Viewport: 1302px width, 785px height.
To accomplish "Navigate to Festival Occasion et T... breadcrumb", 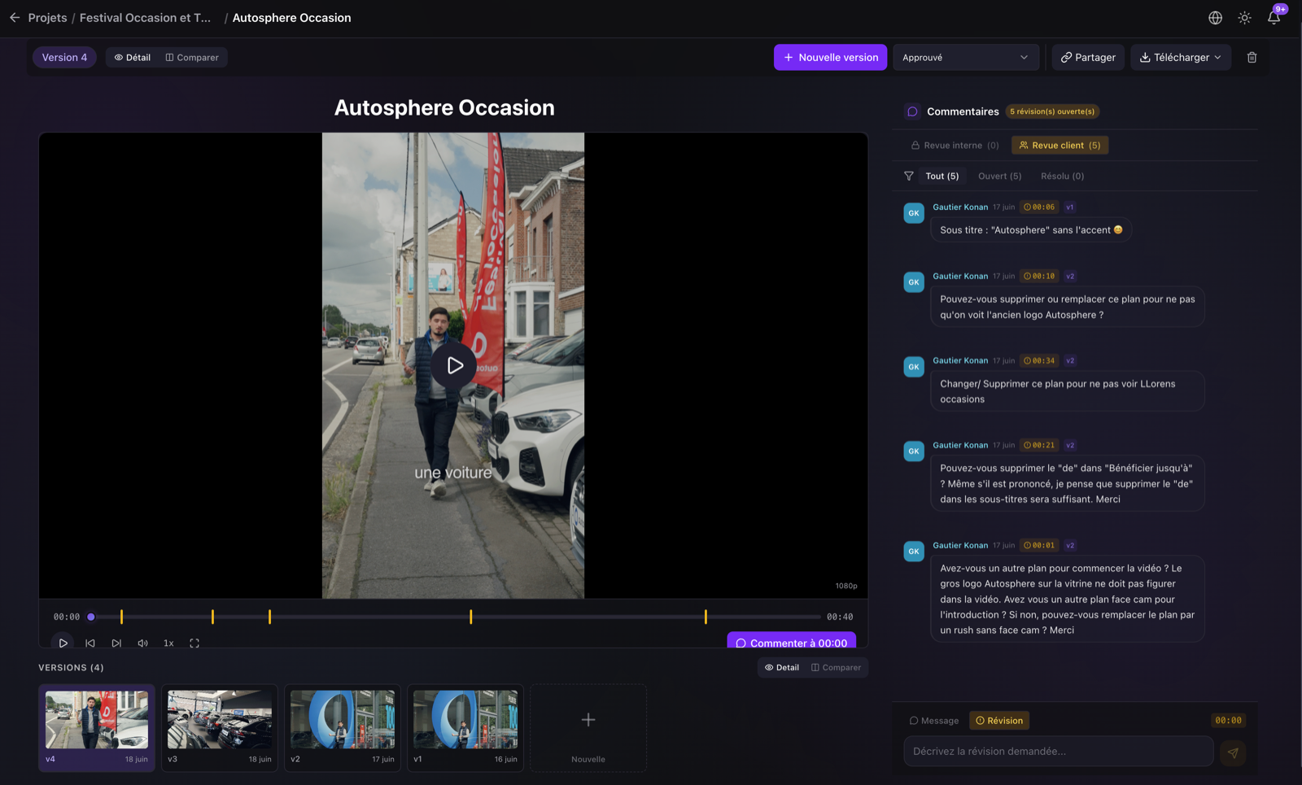I will [x=145, y=17].
